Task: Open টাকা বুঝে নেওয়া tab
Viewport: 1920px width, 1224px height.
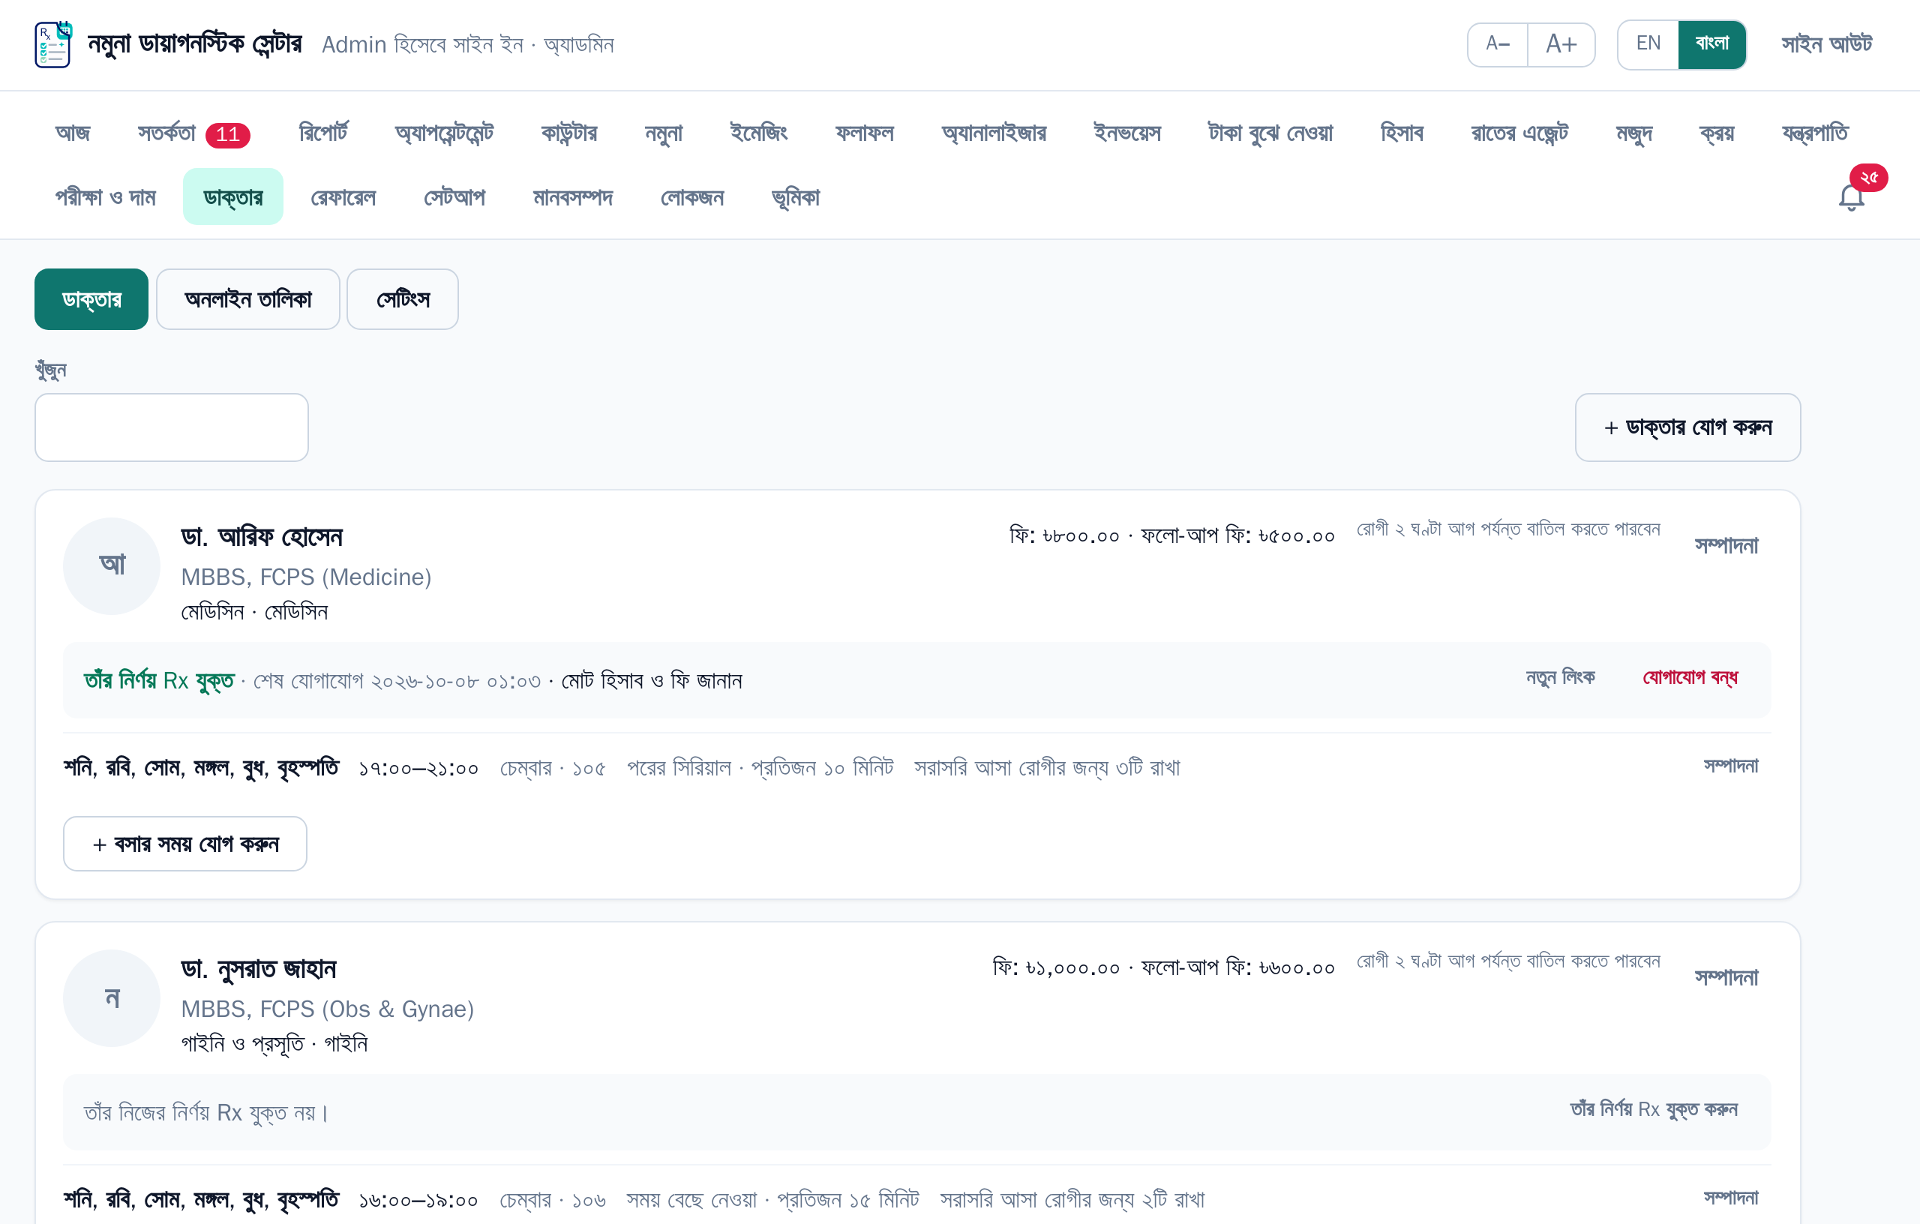Action: point(1270,132)
